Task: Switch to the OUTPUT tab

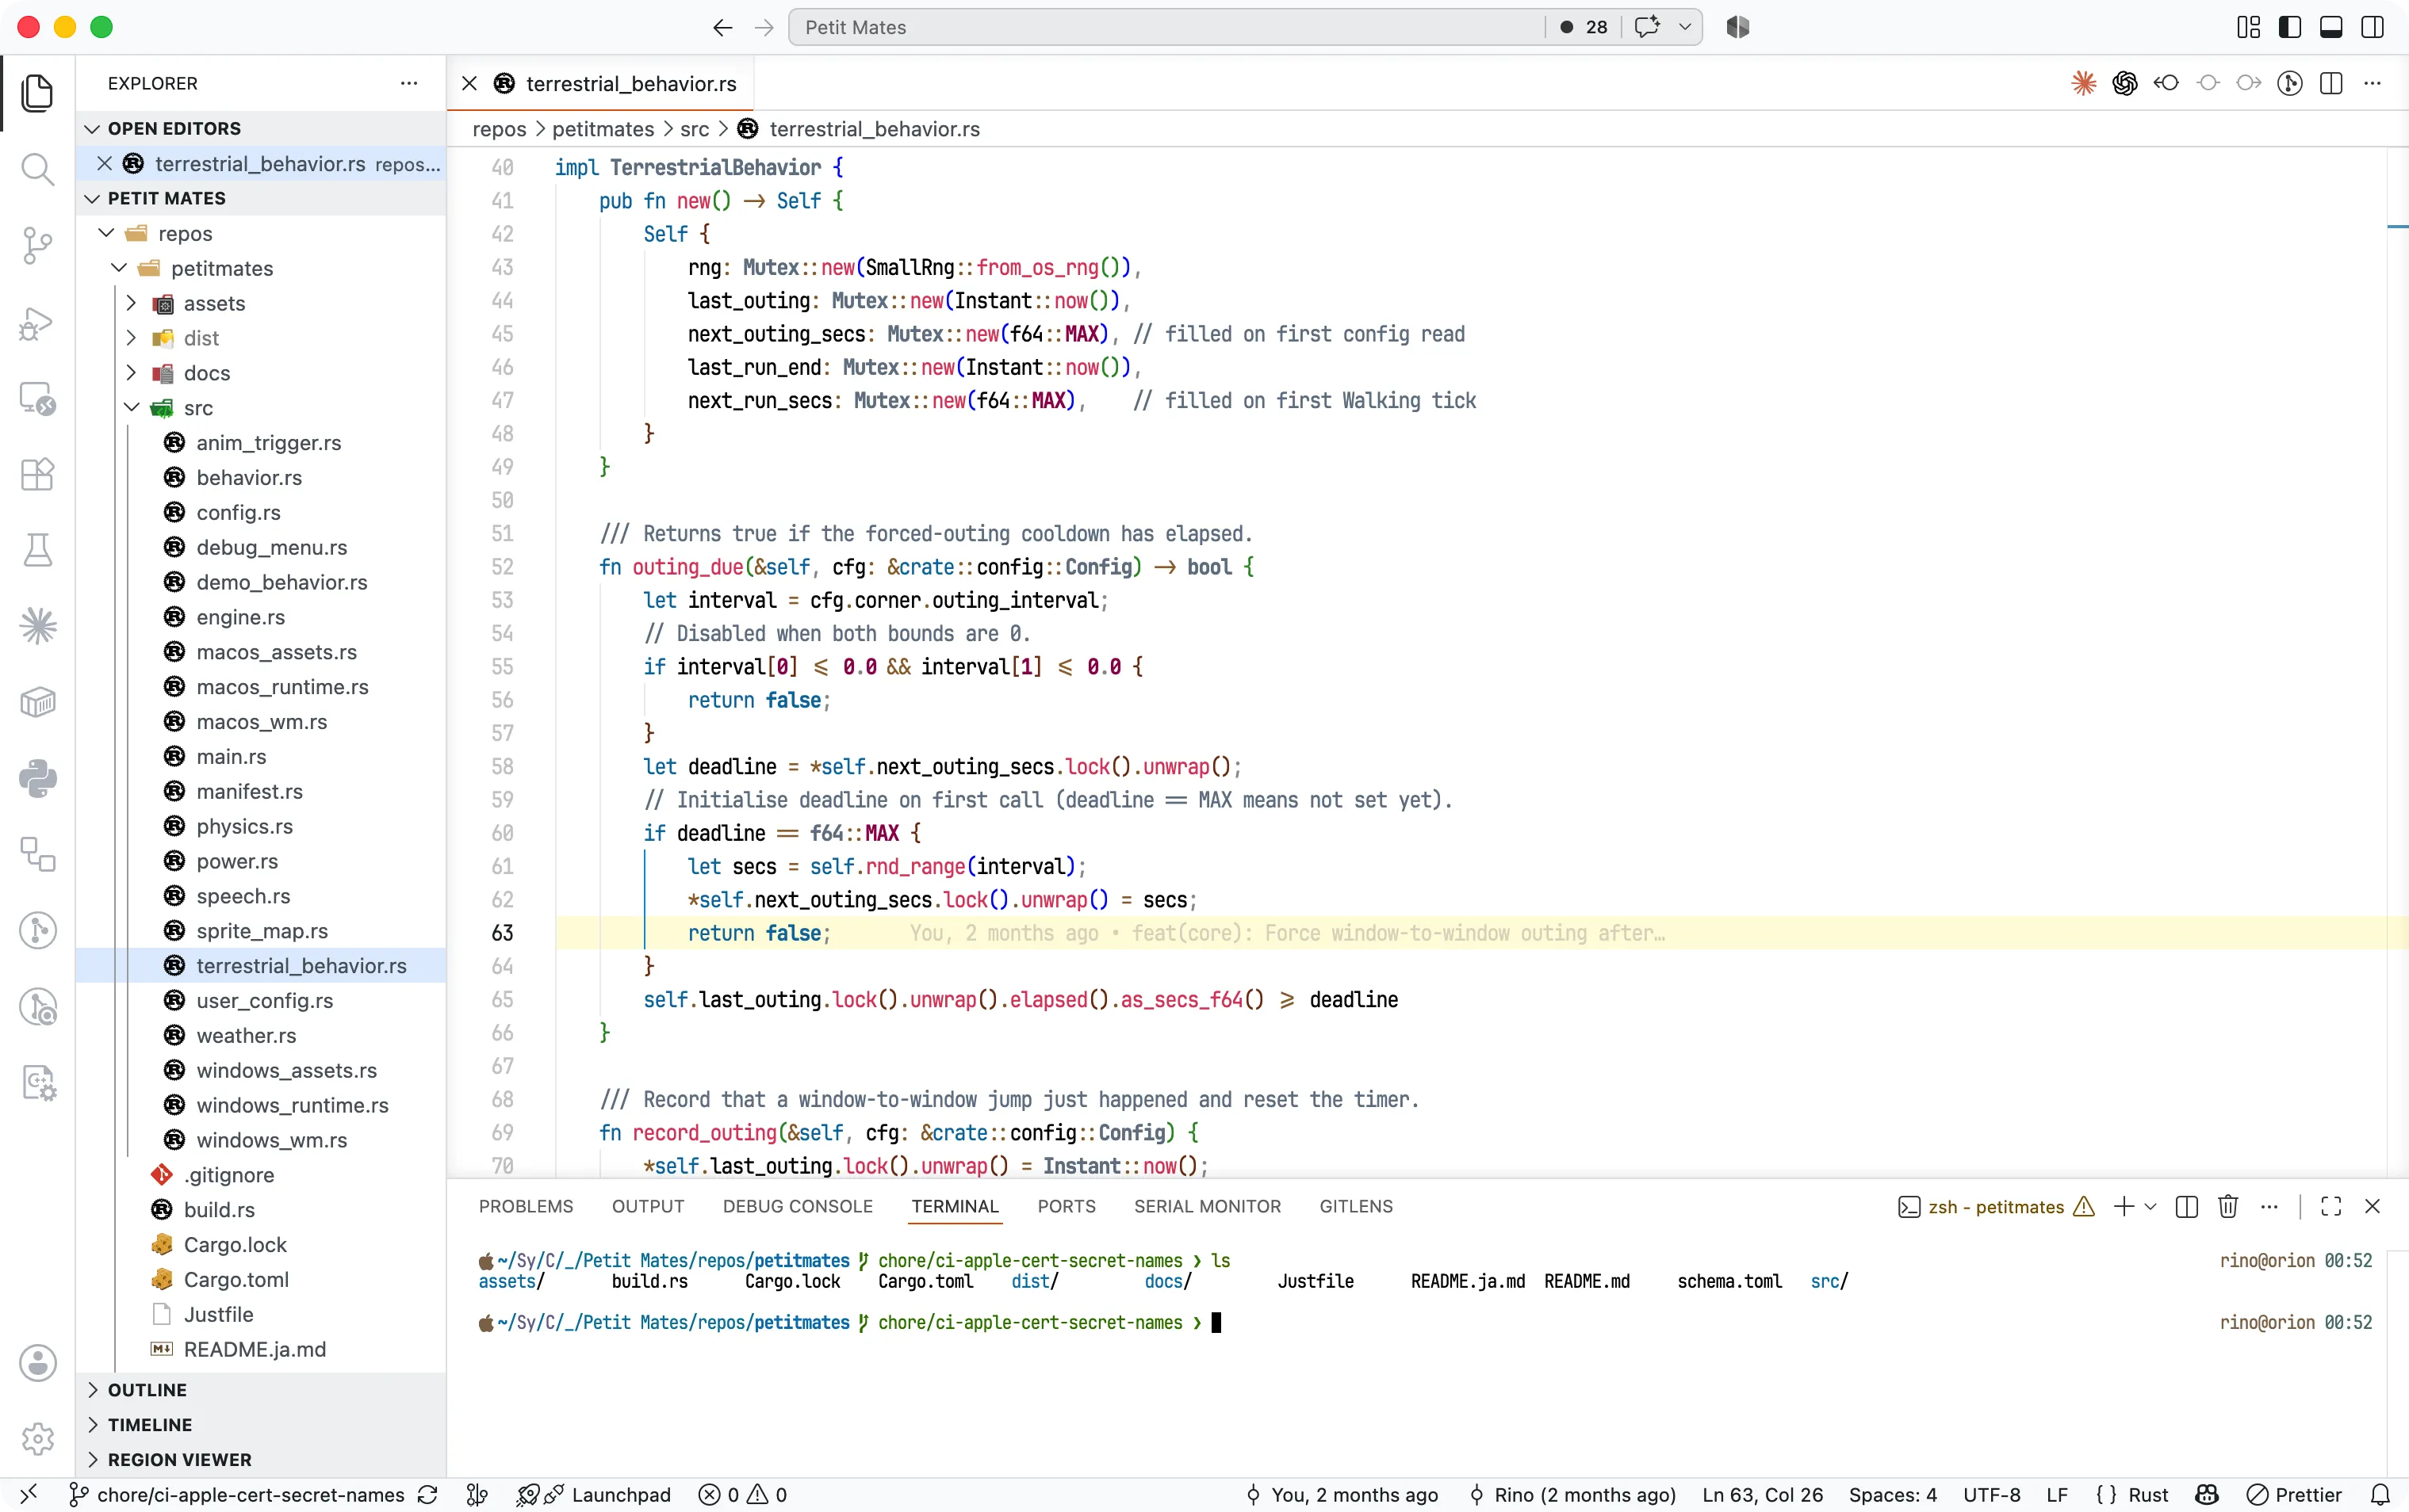Action: [649, 1207]
